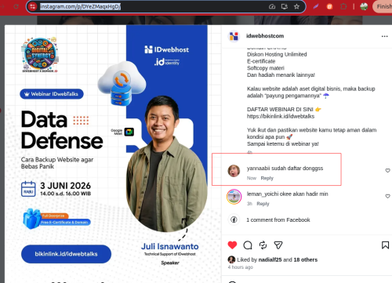Open leman_yoichi commenter avatar
The width and height of the screenshot is (392, 283).
click(x=234, y=197)
